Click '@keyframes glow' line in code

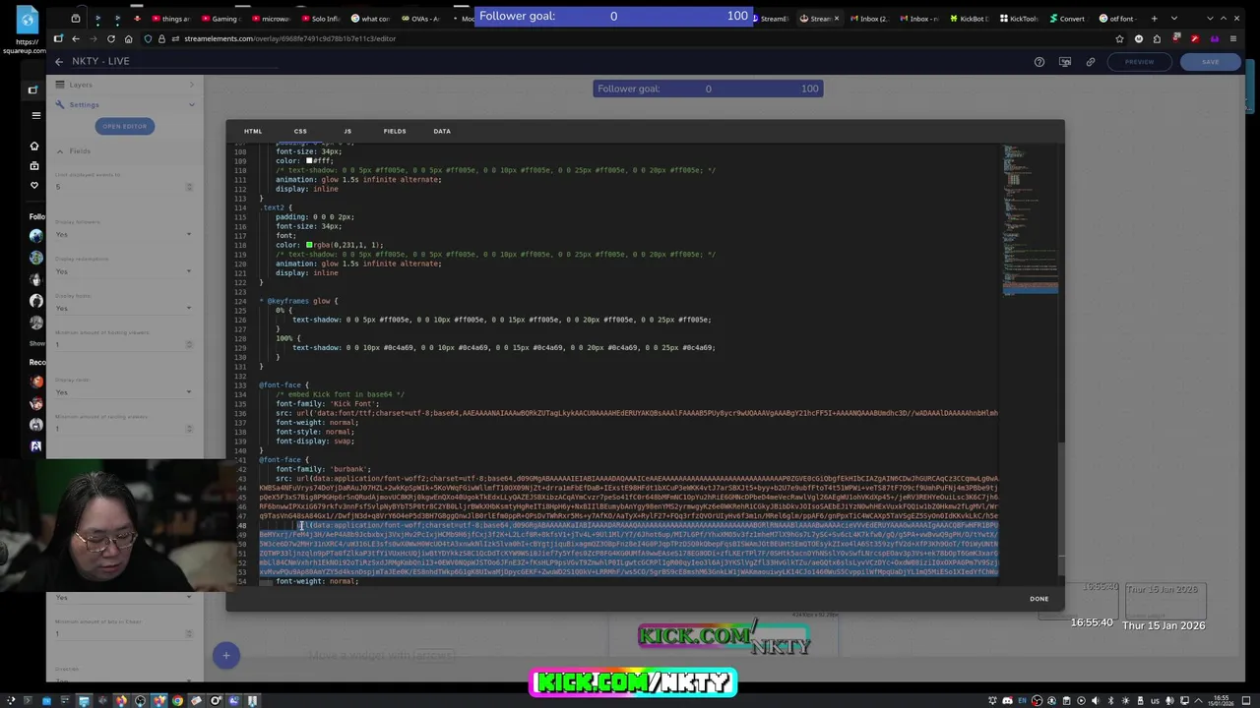point(302,301)
